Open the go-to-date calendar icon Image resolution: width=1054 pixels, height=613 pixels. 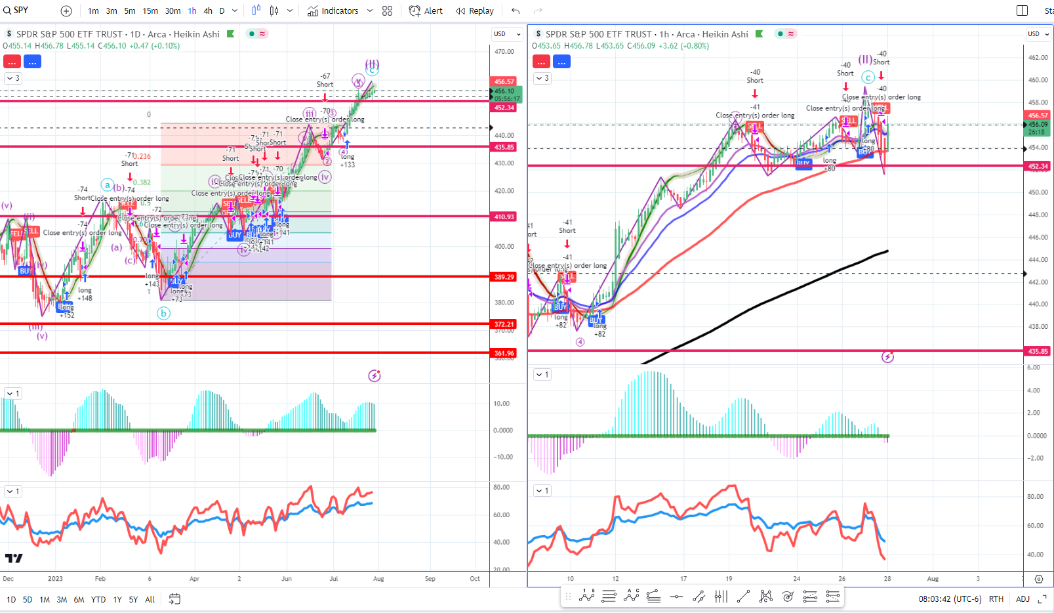174,599
